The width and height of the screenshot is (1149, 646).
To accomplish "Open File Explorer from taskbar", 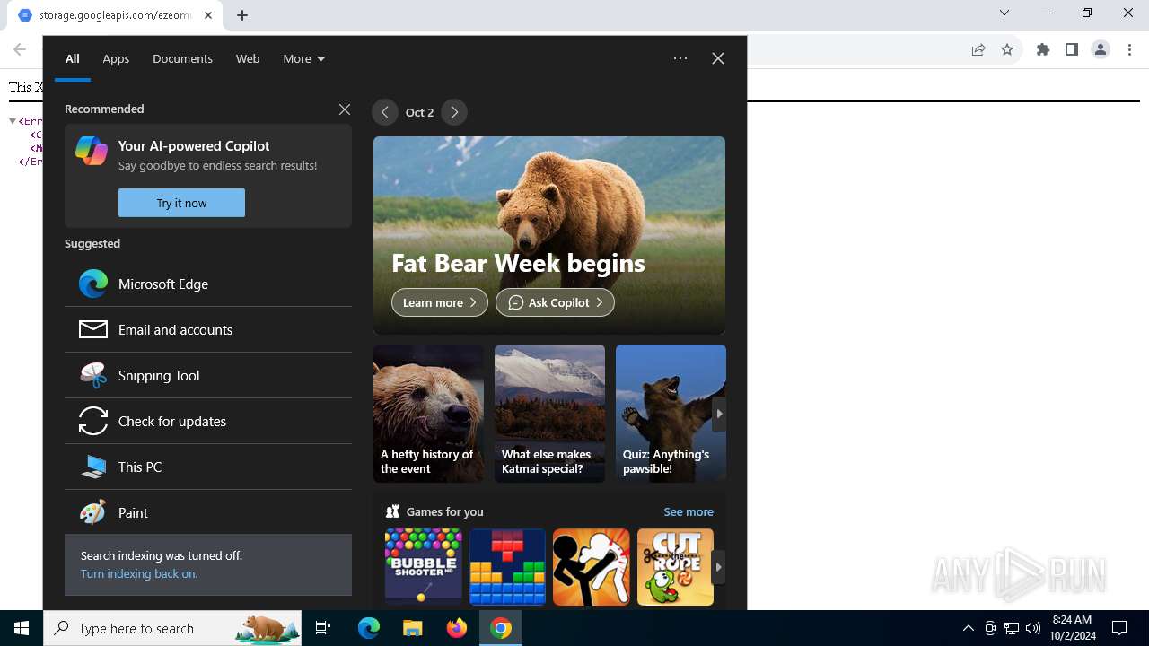I will click(x=412, y=628).
